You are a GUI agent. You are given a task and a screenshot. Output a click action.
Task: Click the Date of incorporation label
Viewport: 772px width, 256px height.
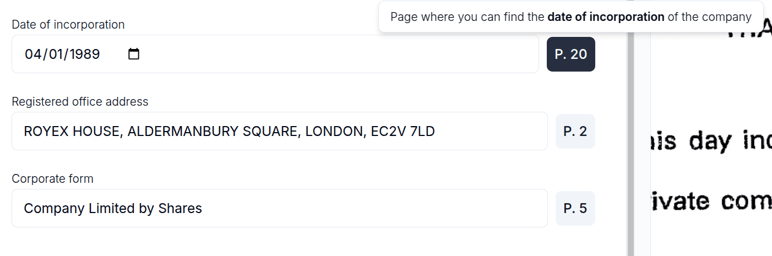[x=68, y=25]
